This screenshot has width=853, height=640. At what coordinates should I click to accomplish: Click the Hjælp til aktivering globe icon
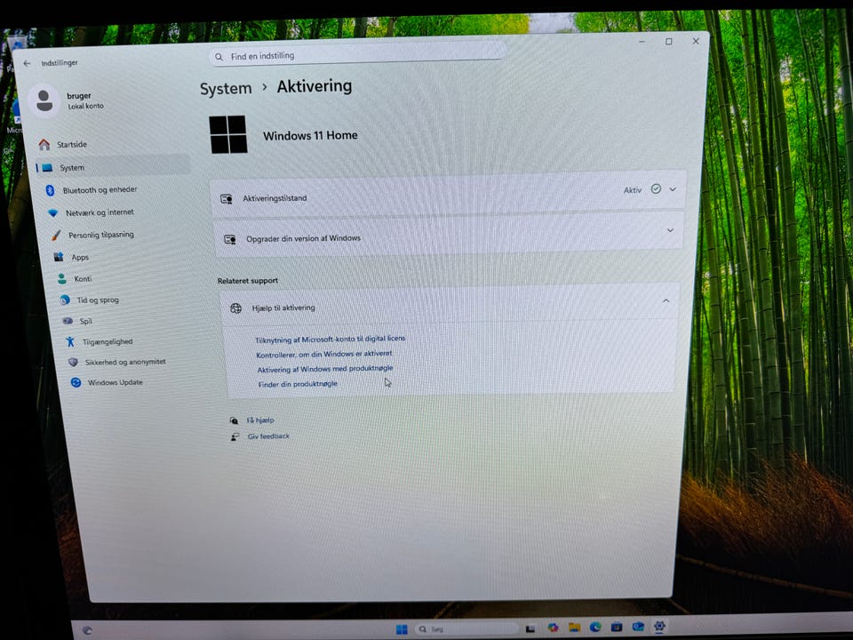[x=235, y=308]
